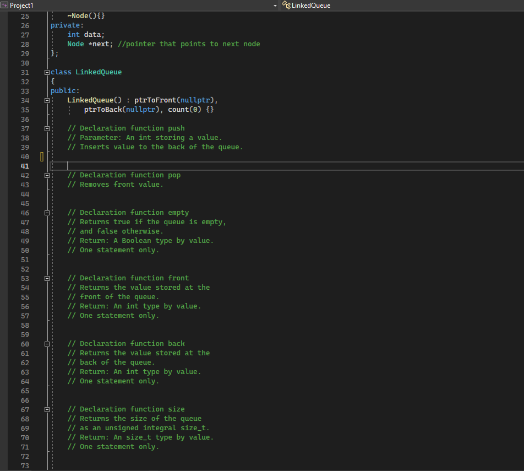
Task: Collapse the LinkedQueue constructor outlining region
Action: coord(47,100)
